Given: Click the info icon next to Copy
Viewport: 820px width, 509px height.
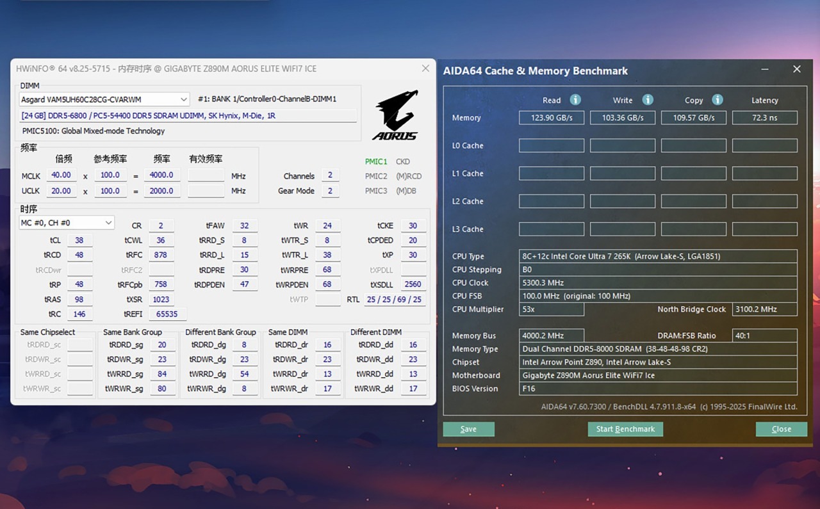Looking at the screenshot, I should click(x=717, y=100).
